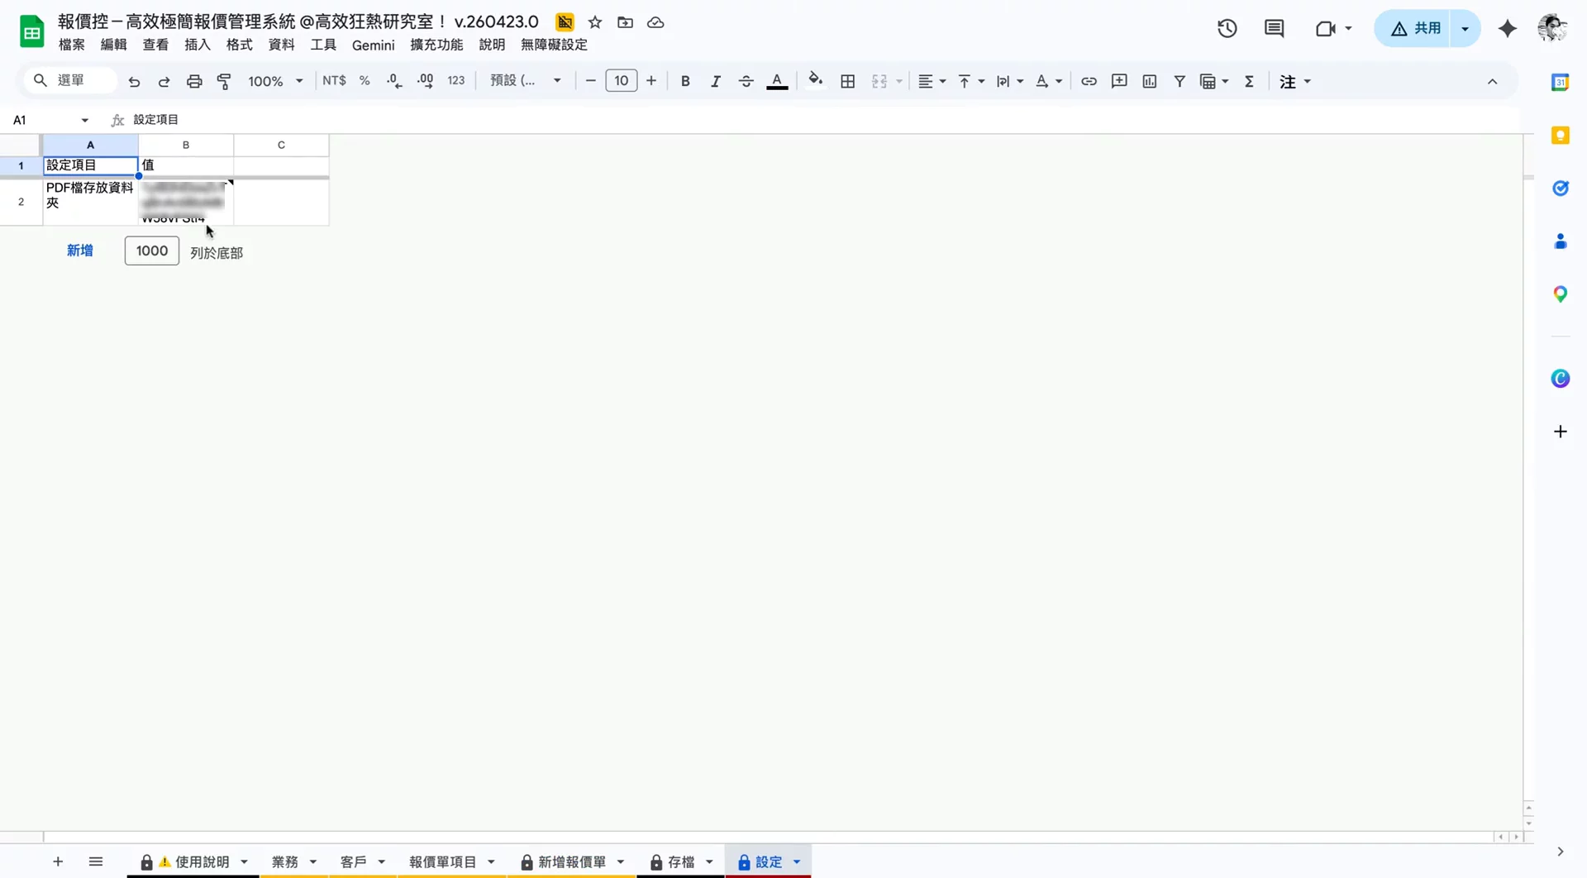This screenshot has height=878, width=1587.
Task: Activate the paint format roller
Action: coord(224,81)
